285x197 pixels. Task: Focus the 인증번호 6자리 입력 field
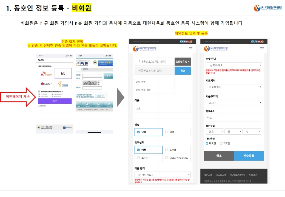(x=155, y=71)
